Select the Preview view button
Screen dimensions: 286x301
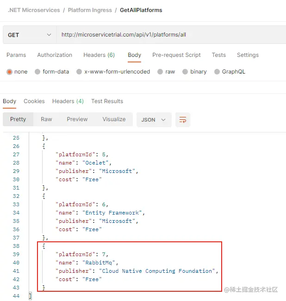(77, 119)
